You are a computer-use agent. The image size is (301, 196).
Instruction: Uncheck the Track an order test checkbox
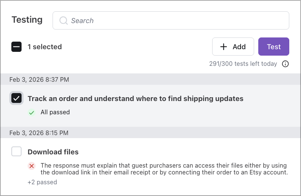pyautogui.click(x=16, y=98)
